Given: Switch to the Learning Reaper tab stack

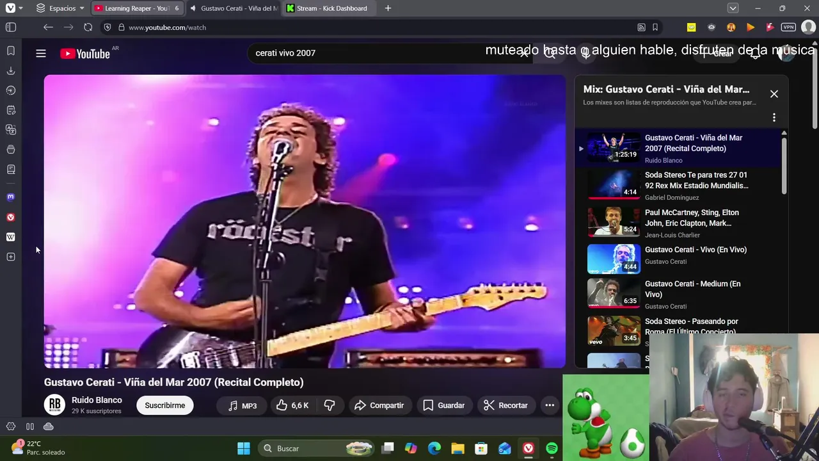Looking at the screenshot, I should pyautogui.click(x=137, y=8).
